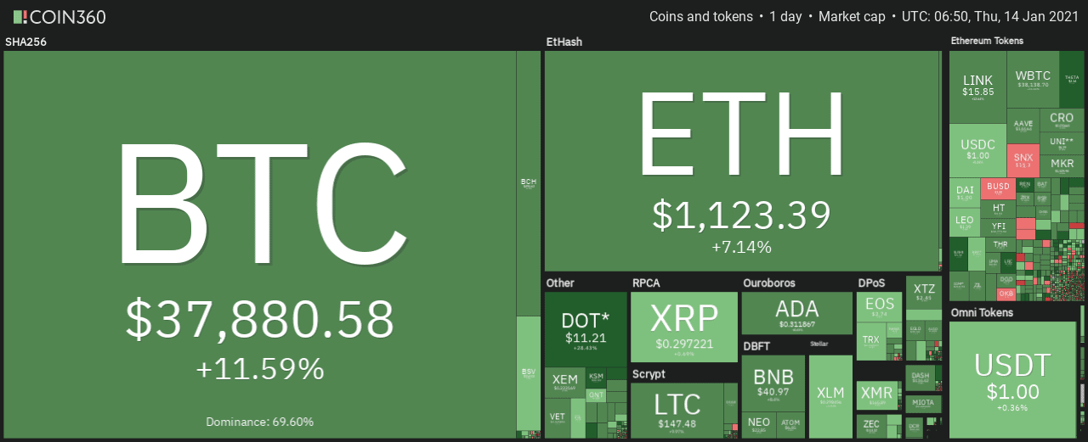Click the red BUSD tile
The width and height of the screenshot is (1088, 442).
tap(998, 188)
